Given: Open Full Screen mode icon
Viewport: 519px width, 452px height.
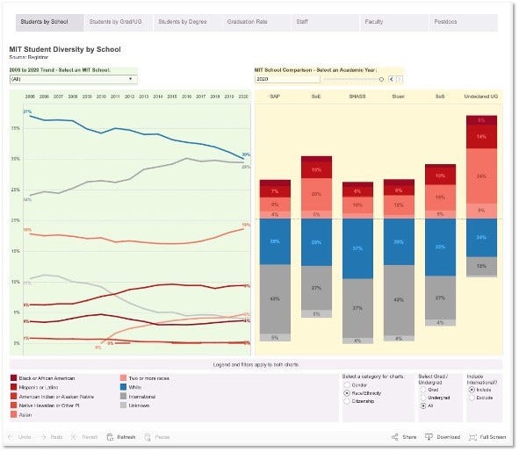Looking at the screenshot, I should point(472,437).
